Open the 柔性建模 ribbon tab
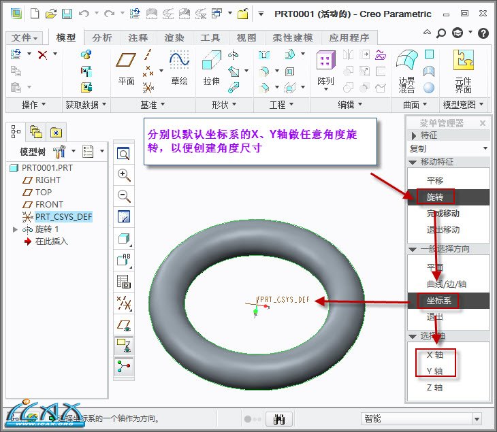 point(293,38)
